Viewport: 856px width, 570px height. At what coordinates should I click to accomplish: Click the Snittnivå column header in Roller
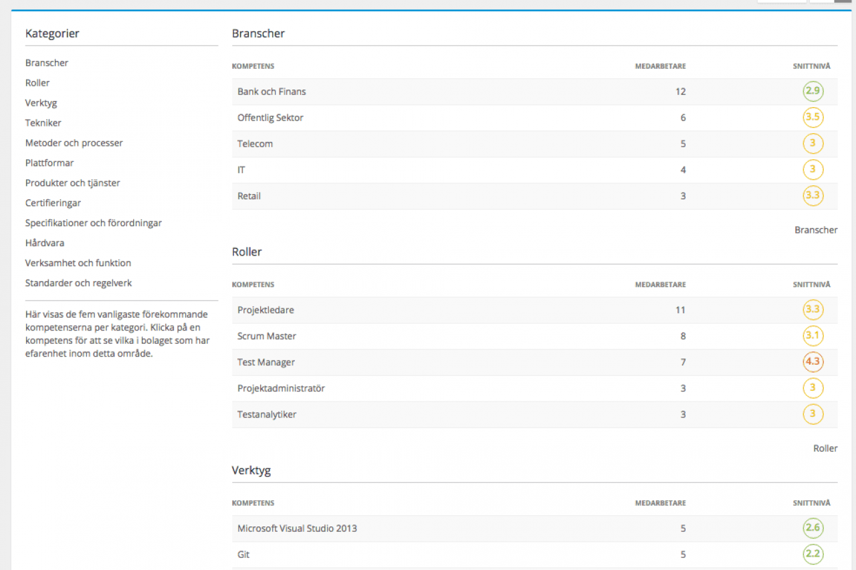click(x=811, y=284)
